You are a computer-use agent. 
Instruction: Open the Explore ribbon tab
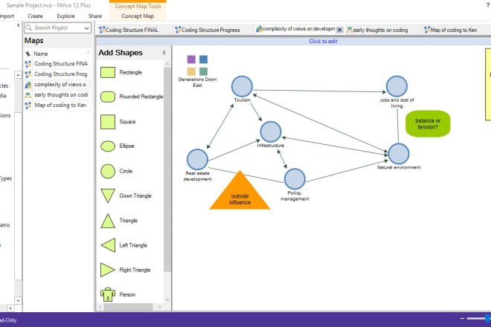[x=65, y=16]
